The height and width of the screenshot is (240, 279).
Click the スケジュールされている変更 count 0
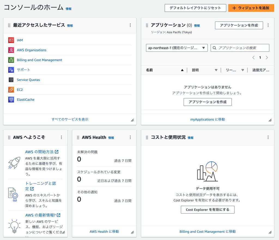tap(79, 179)
